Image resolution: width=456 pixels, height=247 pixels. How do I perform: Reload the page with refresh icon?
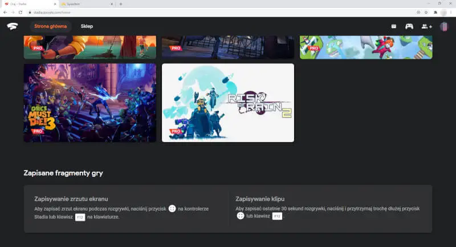[21, 12]
